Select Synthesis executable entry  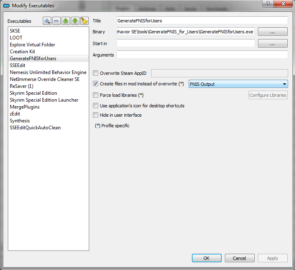pos(48,121)
